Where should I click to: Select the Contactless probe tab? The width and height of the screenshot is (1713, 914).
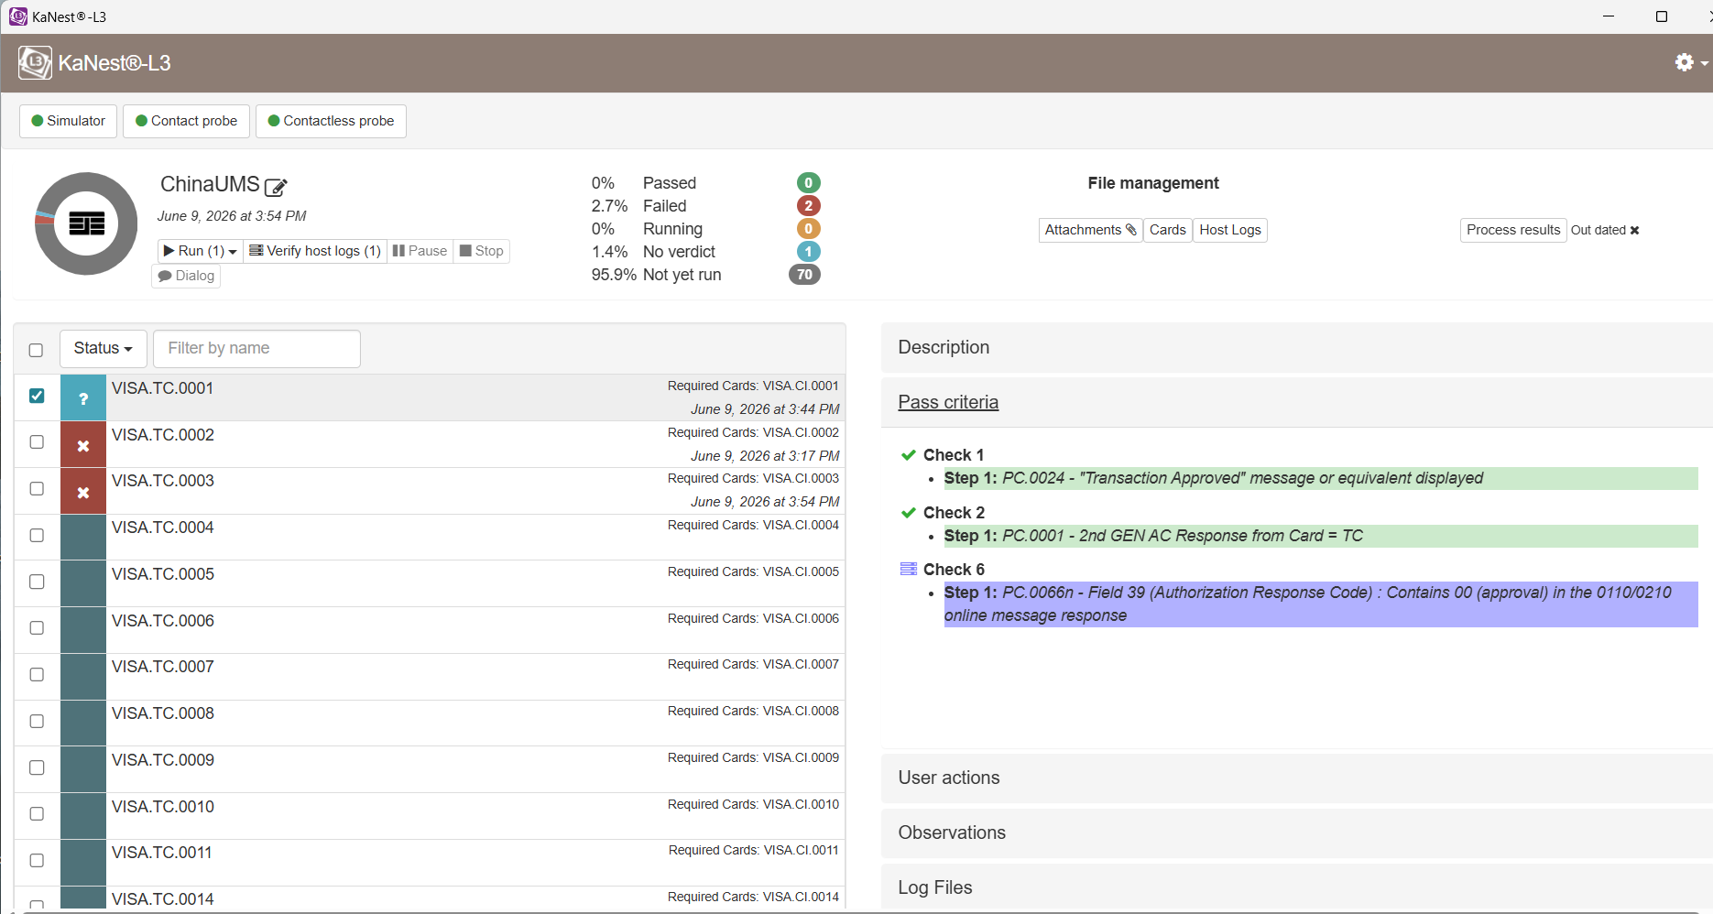(x=332, y=121)
